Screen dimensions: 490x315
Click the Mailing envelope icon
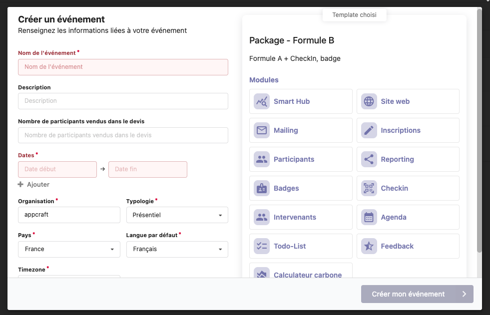[262, 130]
